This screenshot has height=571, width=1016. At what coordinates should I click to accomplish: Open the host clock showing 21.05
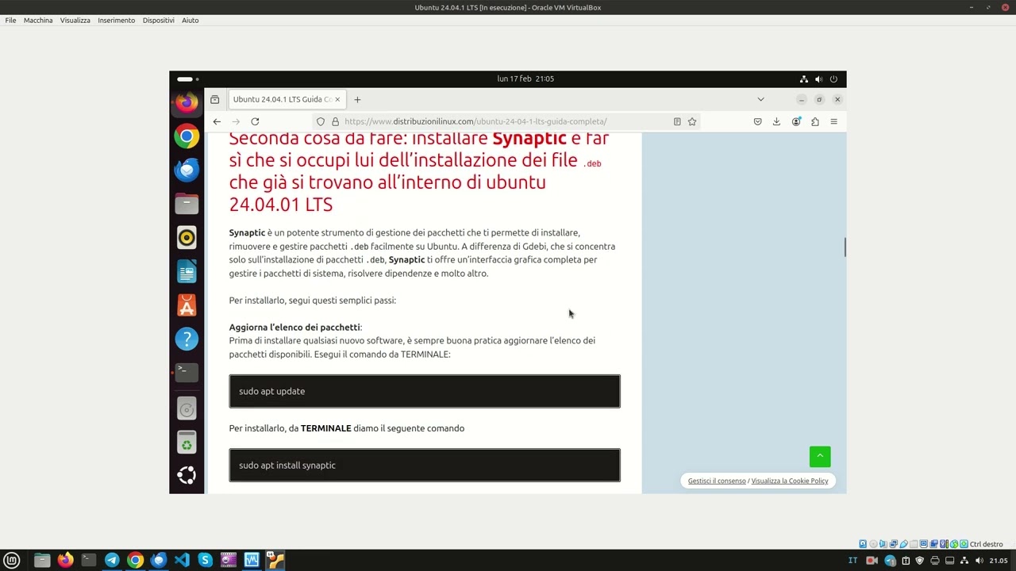pos(999,561)
